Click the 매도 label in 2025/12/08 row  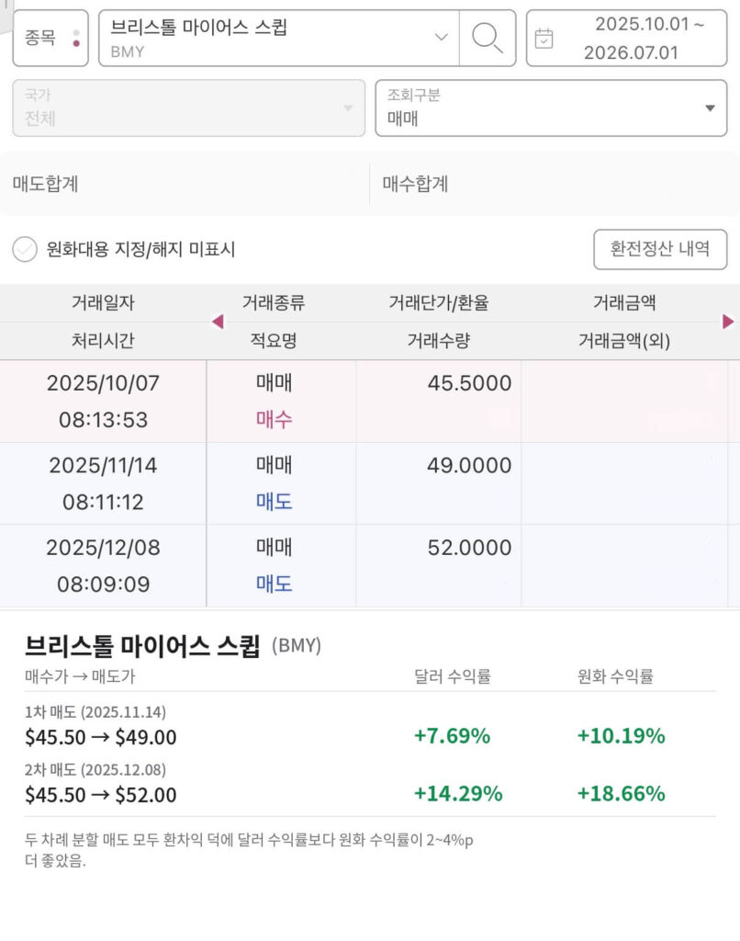pyautogui.click(x=274, y=584)
